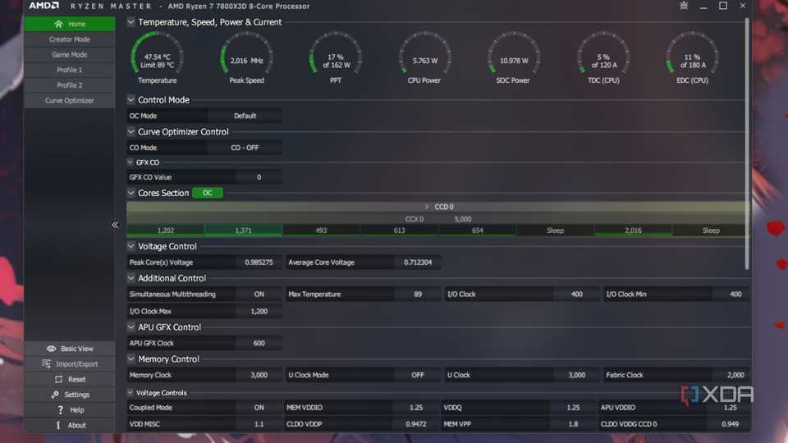Click the Home icon in sidebar

pos(58,24)
